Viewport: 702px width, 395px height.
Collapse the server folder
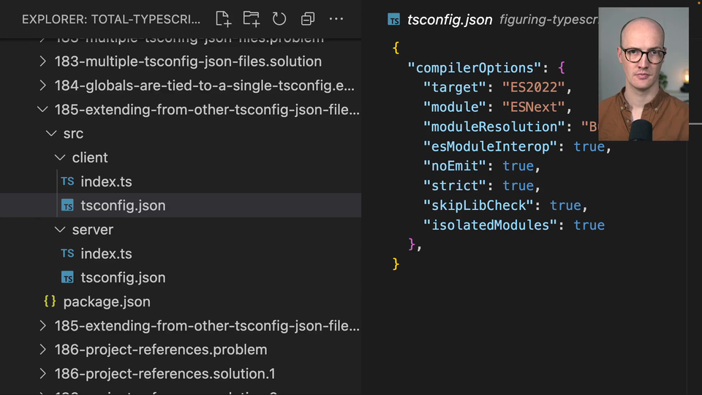tap(60, 230)
